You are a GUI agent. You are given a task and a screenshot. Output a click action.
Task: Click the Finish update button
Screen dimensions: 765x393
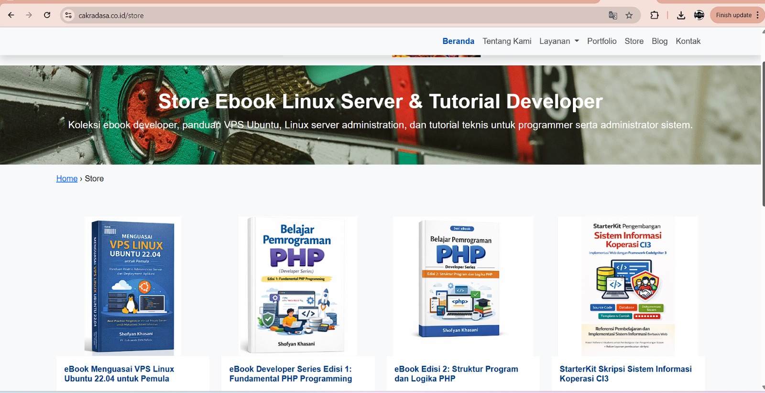click(733, 15)
